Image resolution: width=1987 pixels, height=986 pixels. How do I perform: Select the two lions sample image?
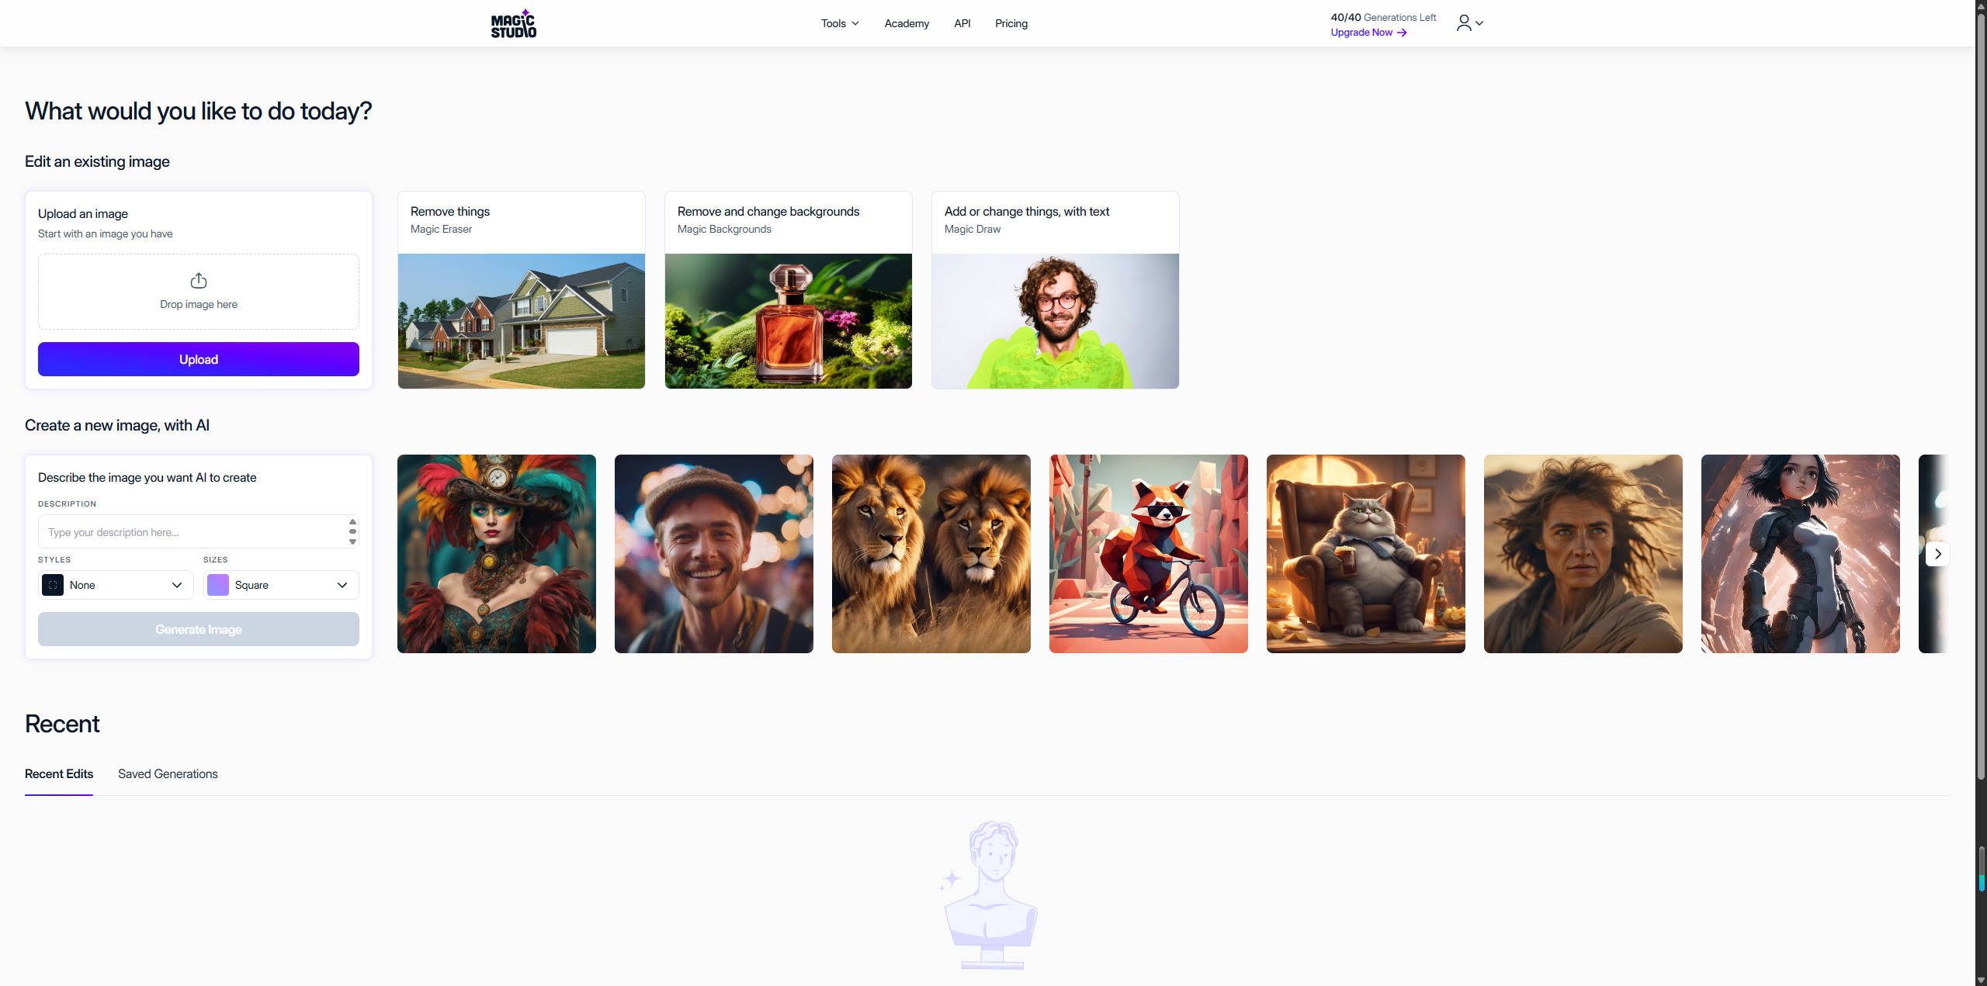(x=931, y=554)
